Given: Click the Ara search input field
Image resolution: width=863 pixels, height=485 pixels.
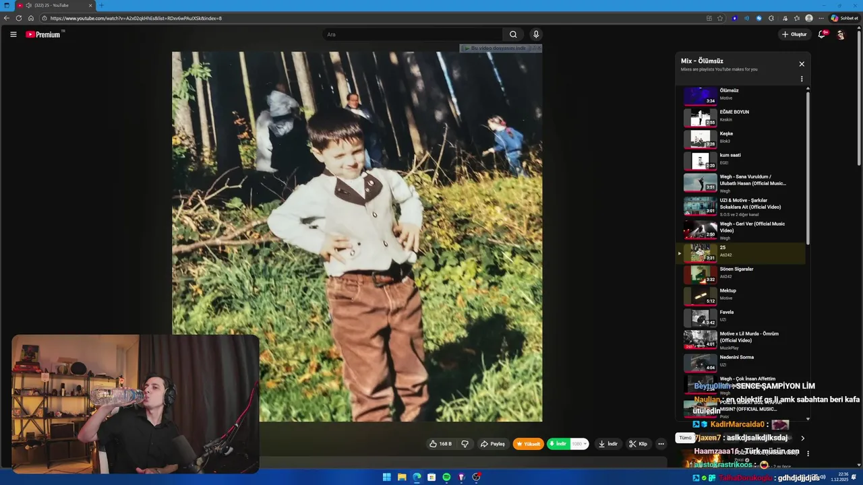Looking at the screenshot, I should 412,34.
